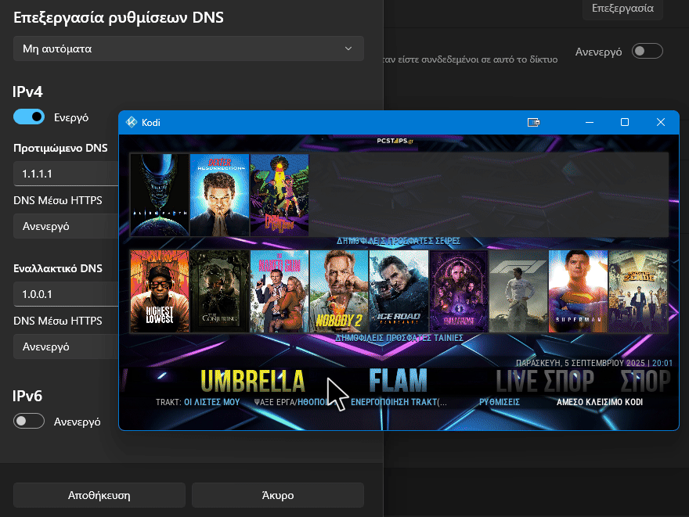The image size is (689, 517).
Task: Open the DNS Μέσω HTTPS dropdown under Προτιμώμενο DNS
Action: (66, 227)
